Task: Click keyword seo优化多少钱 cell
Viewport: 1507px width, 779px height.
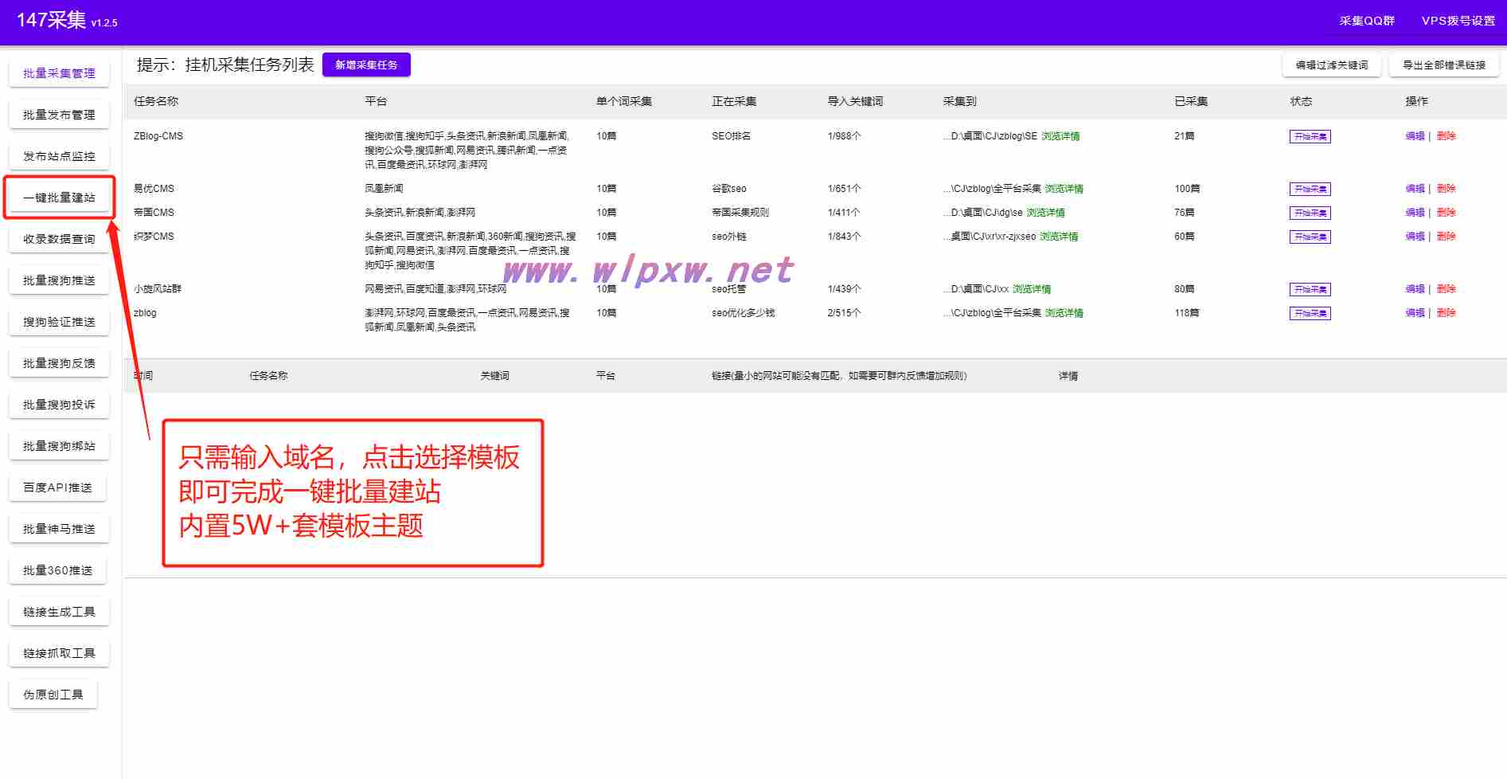Action: (743, 313)
